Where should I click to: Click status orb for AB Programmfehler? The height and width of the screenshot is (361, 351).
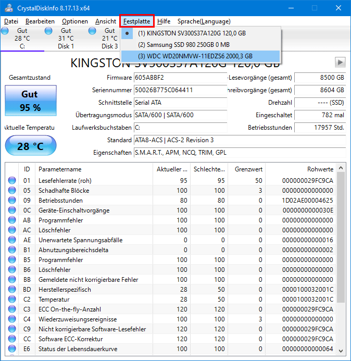pos(12,220)
